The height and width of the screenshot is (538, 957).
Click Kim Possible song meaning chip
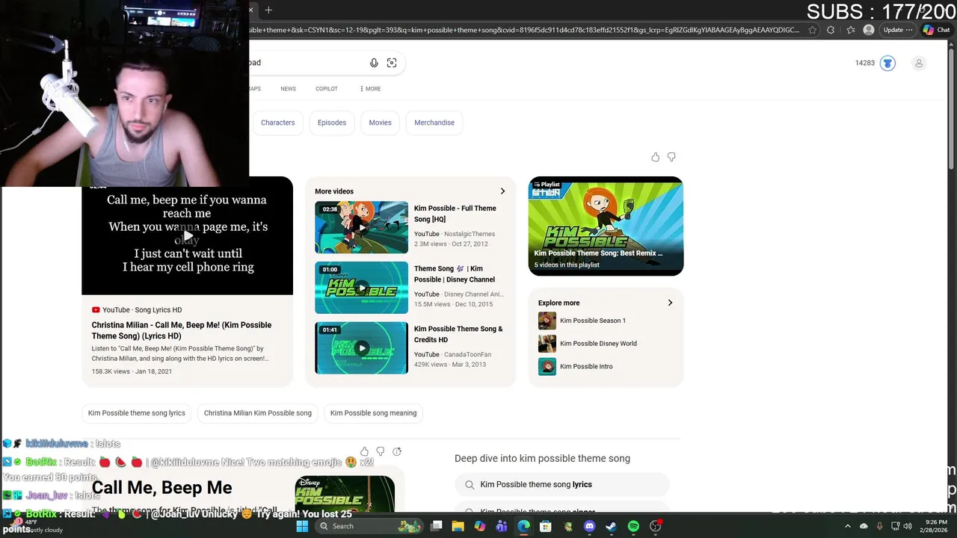(x=373, y=413)
